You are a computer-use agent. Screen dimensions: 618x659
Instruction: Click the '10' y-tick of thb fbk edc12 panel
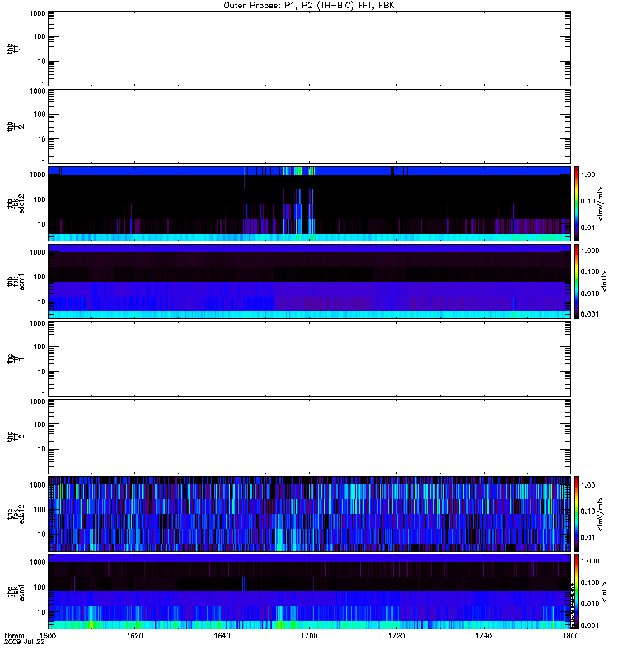pos(42,224)
